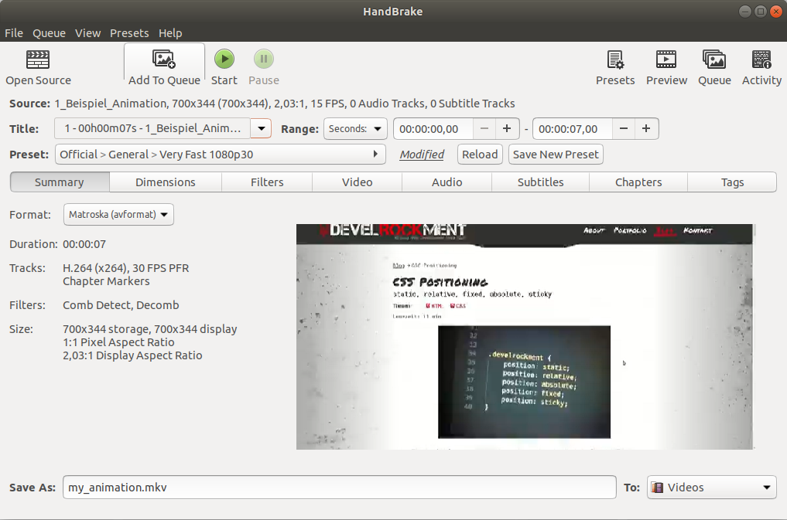Click the 700x344 storage size text

150,329
